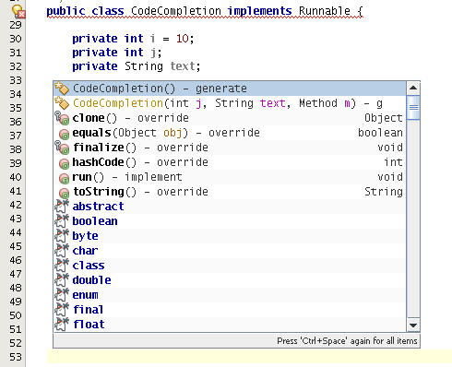Choose finalize() - override suggestion
Screen dimensions: 452x367
click(x=230, y=148)
